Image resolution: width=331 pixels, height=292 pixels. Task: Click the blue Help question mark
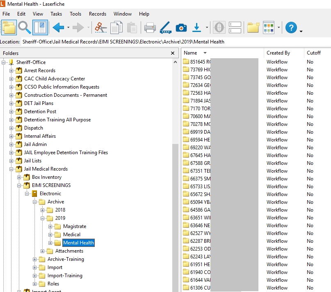pyautogui.click(x=291, y=27)
